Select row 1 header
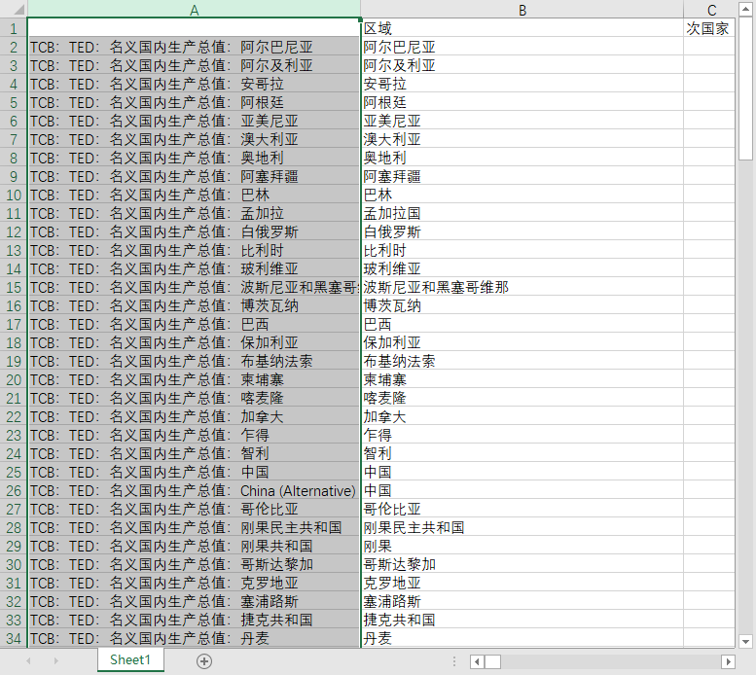This screenshot has width=756, height=675. click(x=14, y=28)
